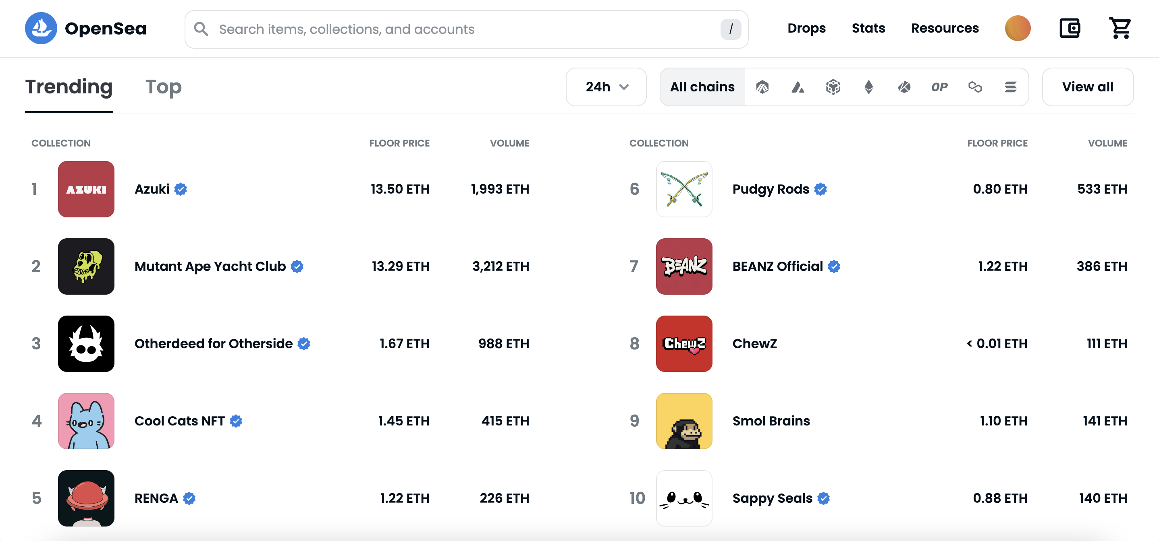
Task: Click the Azuki collection thumbnail
Action: click(x=86, y=189)
